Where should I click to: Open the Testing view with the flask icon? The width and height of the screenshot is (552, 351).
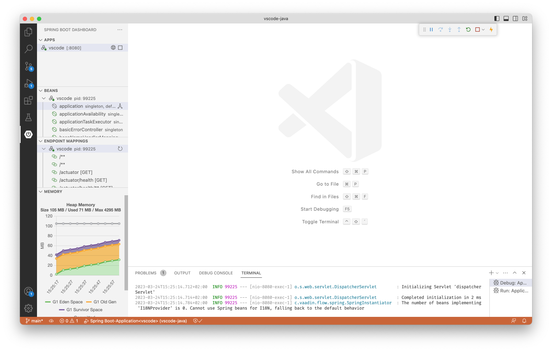[x=28, y=117]
